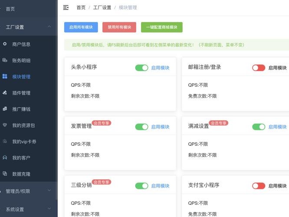Click the headset icon beside 我的客户

5,158
